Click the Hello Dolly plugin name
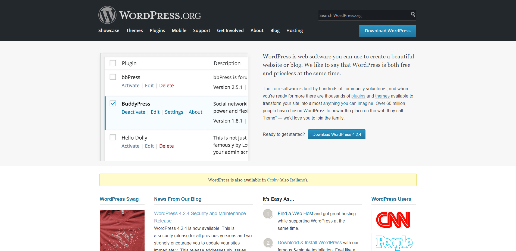This screenshot has width=516, height=251. [135, 138]
